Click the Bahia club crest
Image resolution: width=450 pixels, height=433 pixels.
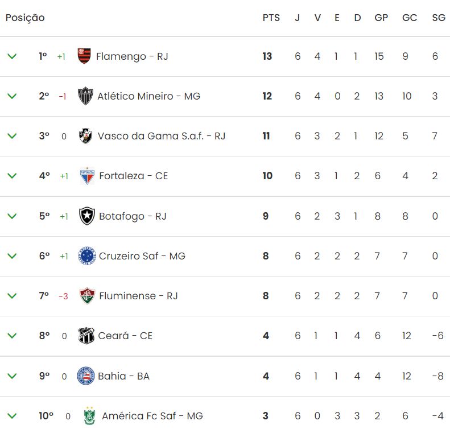pyautogui.click(x=86, y=376)
